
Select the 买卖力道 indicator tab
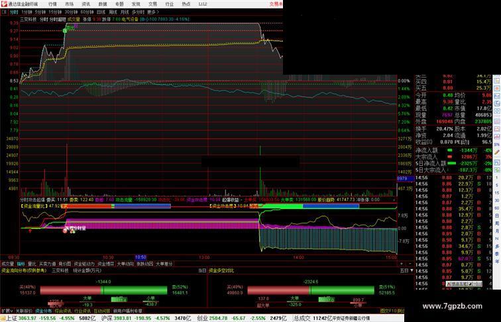coord(47,264)
